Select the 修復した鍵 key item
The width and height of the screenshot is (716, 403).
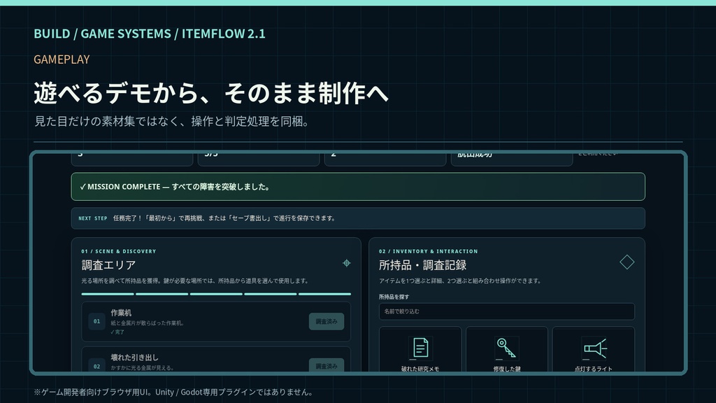click(506, 350)
